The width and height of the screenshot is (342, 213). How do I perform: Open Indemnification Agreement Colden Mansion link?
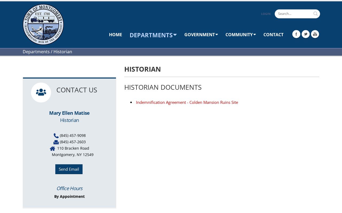[187, 102]
